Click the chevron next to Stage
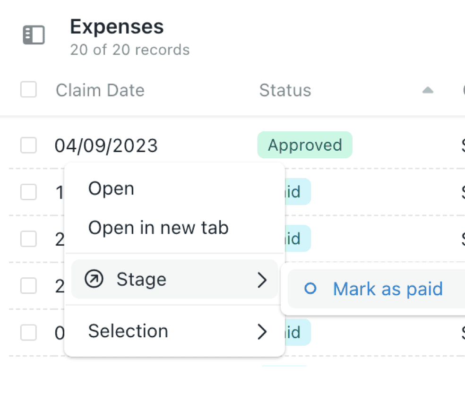465x393 pixels. (263, 279)
